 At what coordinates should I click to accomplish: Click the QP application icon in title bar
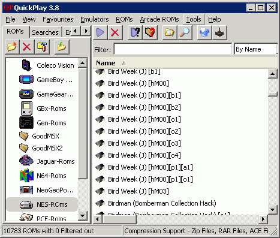8,8
